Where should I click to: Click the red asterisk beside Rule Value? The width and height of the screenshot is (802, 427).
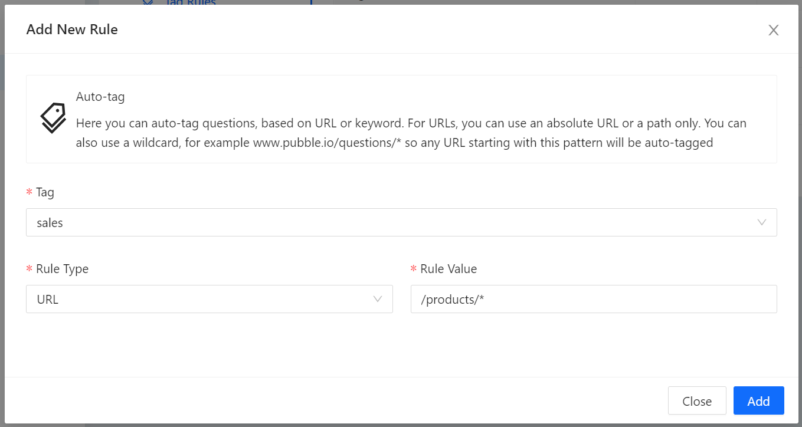tap(414, 270)
